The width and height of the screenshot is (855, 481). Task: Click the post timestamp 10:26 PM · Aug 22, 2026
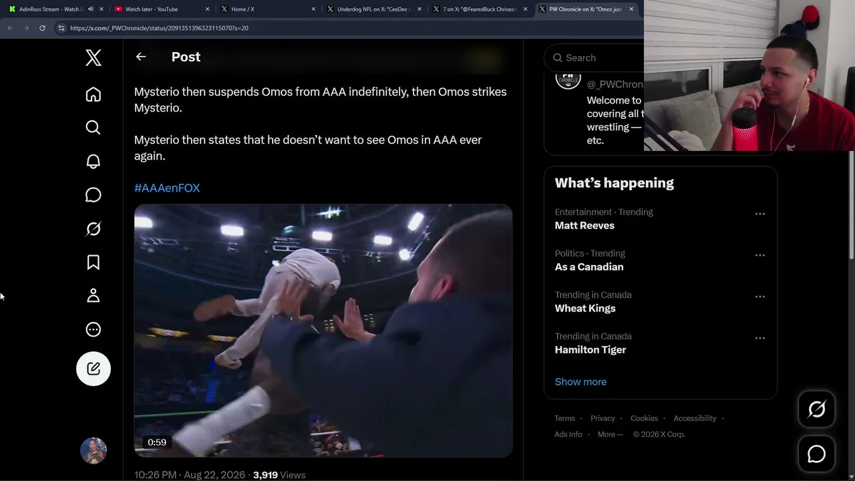click(x=190, y=475)
